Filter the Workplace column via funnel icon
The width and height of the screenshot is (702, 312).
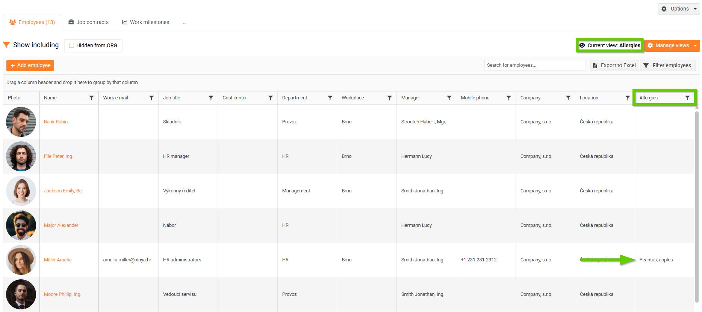(x=389, y=98)
